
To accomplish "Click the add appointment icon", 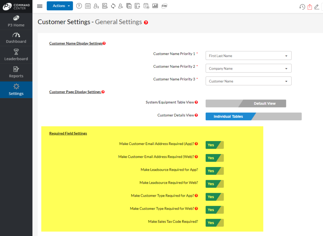I will point(146,6).
